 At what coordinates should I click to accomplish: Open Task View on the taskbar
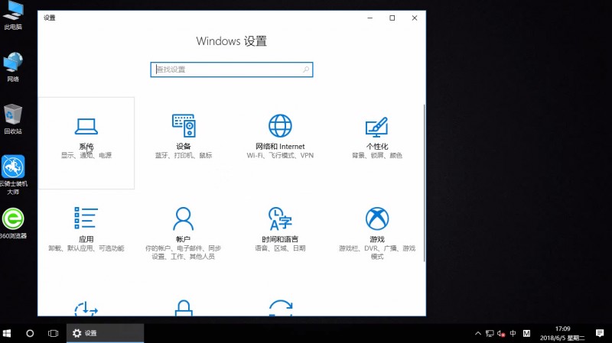(x=53, y=333)
